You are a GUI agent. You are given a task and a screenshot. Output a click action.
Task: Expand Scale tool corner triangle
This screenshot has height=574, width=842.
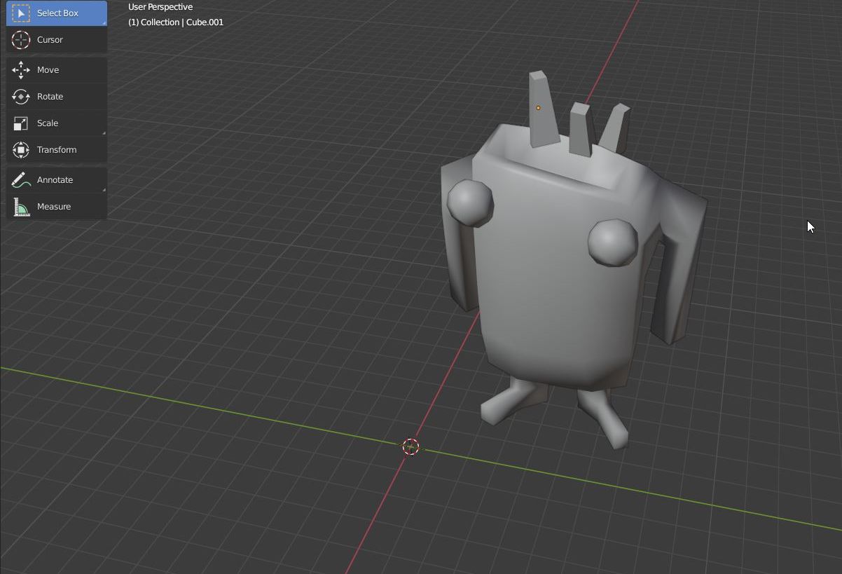pyautogui.click(x=104, y=133)
